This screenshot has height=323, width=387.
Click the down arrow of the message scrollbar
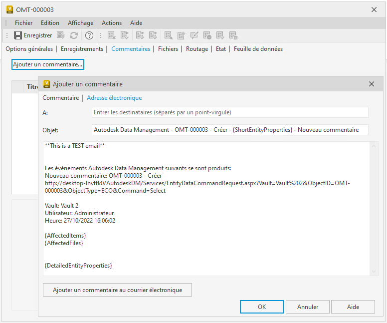374,272
